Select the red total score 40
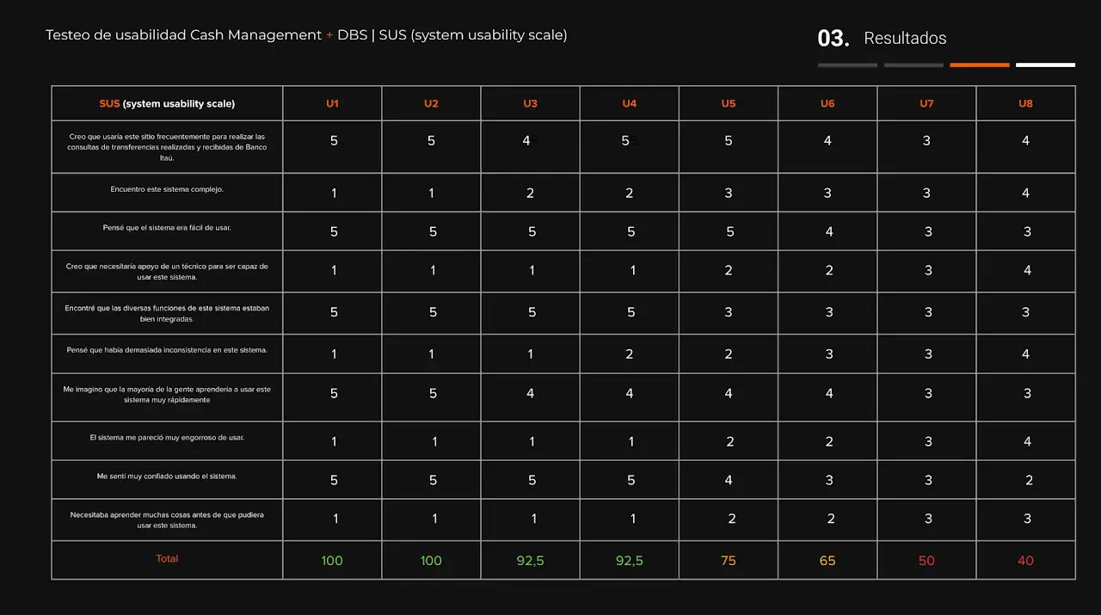 coord(1025,561)
